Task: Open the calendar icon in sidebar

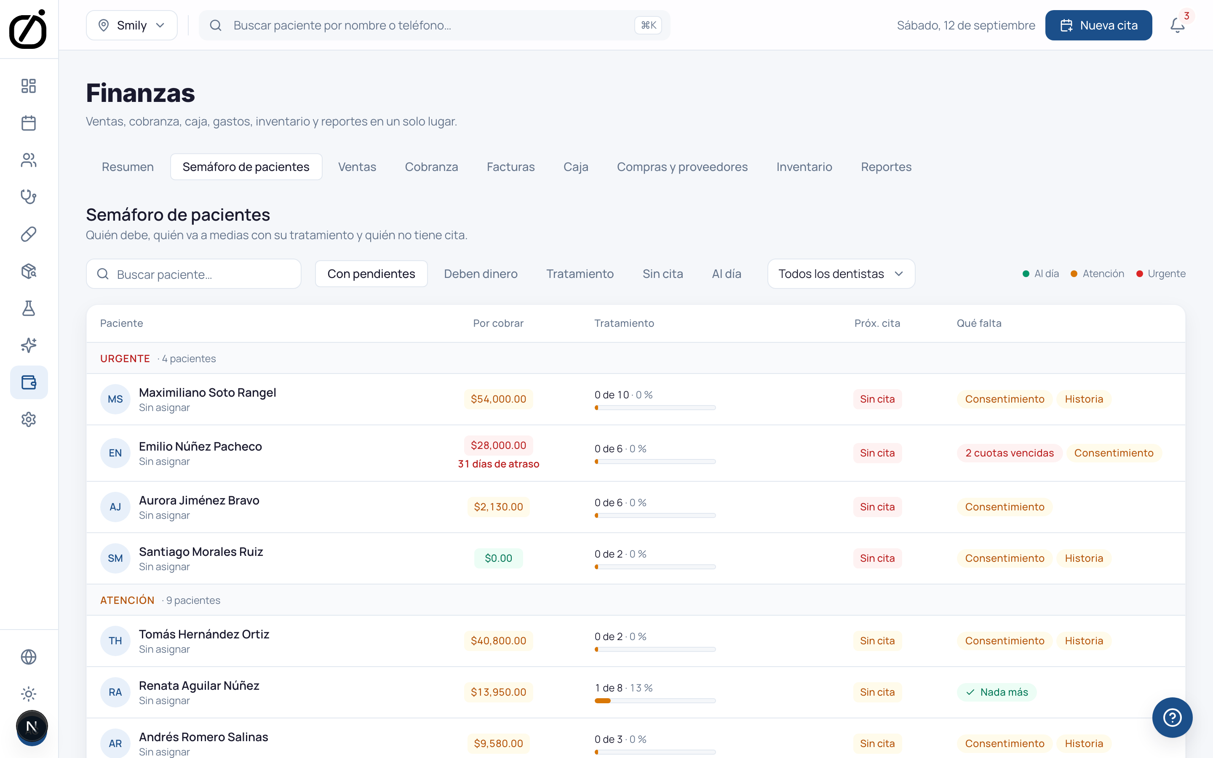Action: coord(29,123)
